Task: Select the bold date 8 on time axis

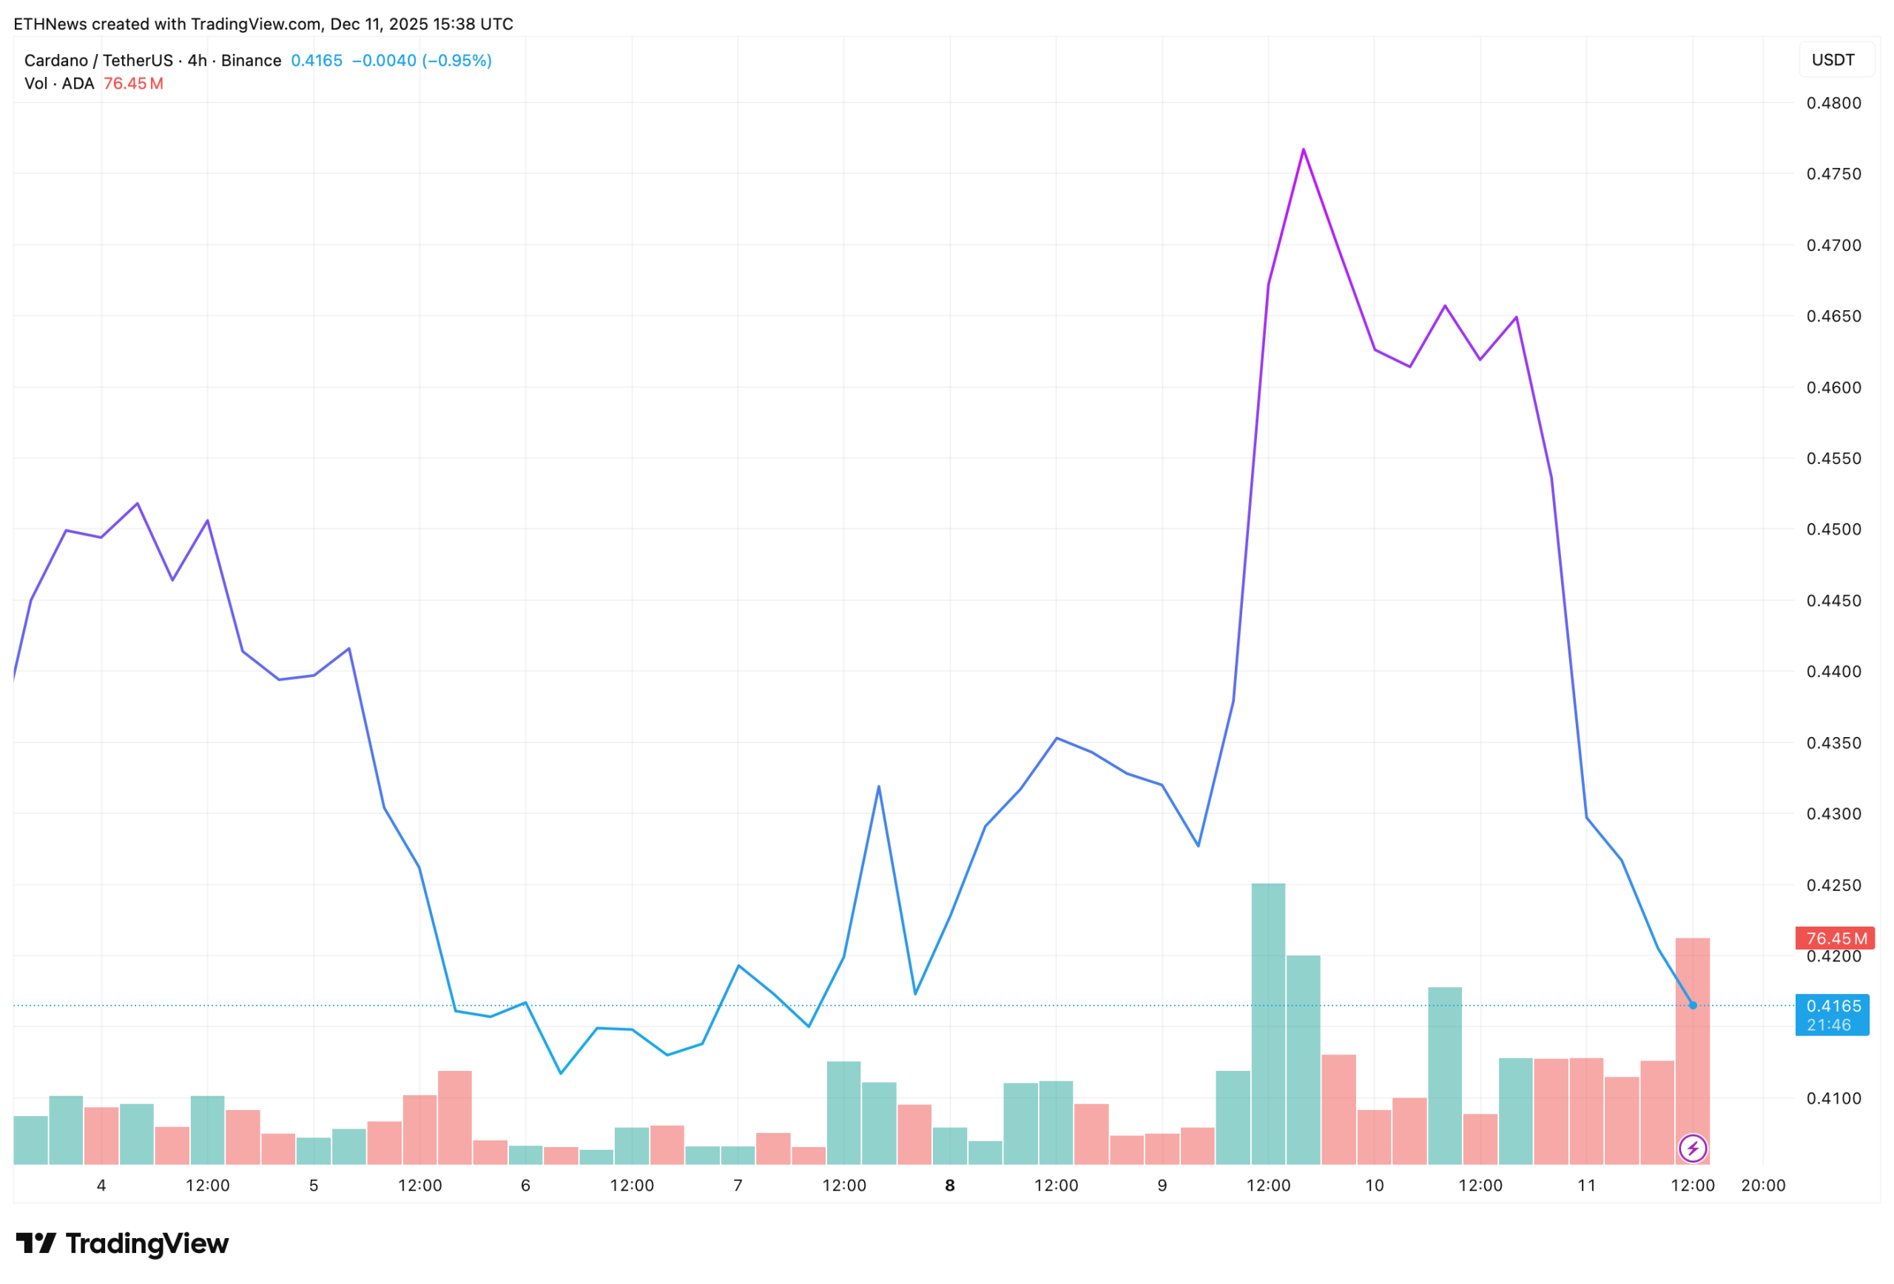Action: 949,1186
